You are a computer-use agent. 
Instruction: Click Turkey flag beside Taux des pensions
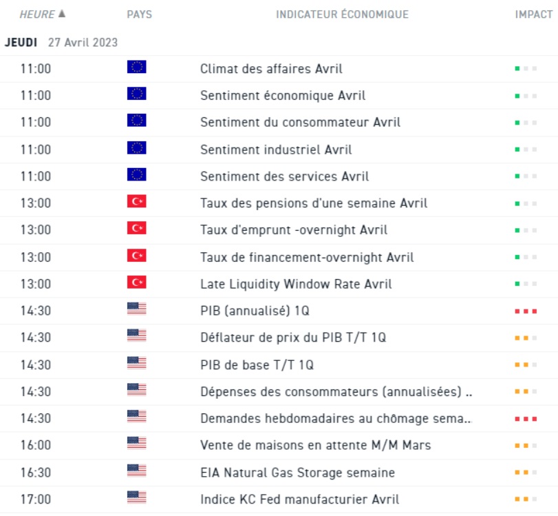tap(137, 202)
